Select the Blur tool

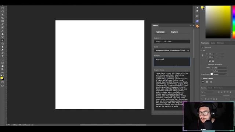[3, 47]
